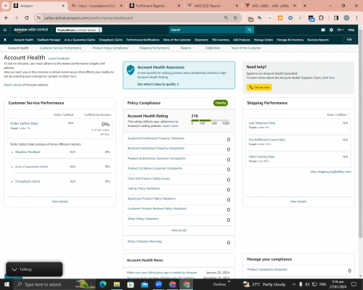363x290 pixels.
Task: Open the Chrome profile avatar
Action: [x=346, y=18]
